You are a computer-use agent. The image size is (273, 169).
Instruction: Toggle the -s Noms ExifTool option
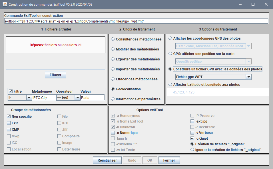coord(113,121)
